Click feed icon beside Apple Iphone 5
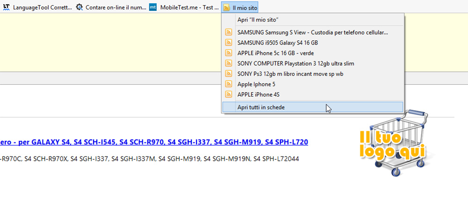 (x=229, y=84)
